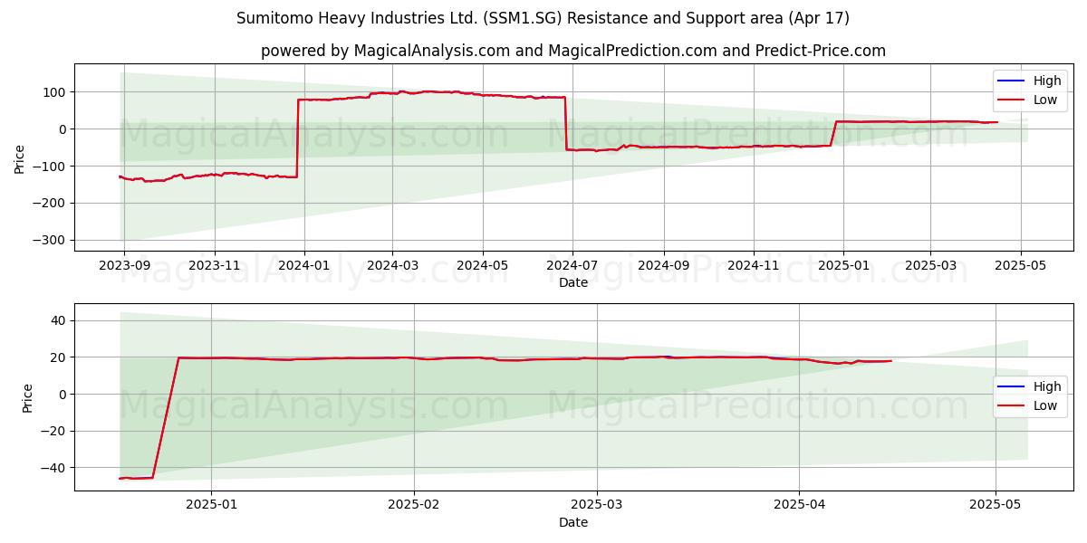Click the 20 price tick label in bottom chart

(x=60, y=357)
